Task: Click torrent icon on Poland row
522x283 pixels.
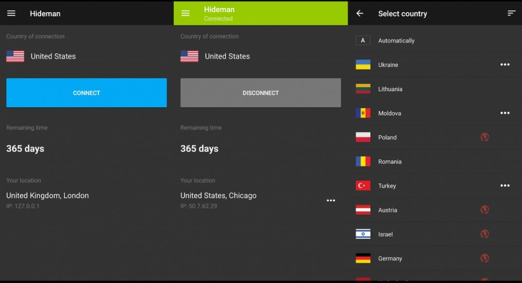Action: (485, 137)
